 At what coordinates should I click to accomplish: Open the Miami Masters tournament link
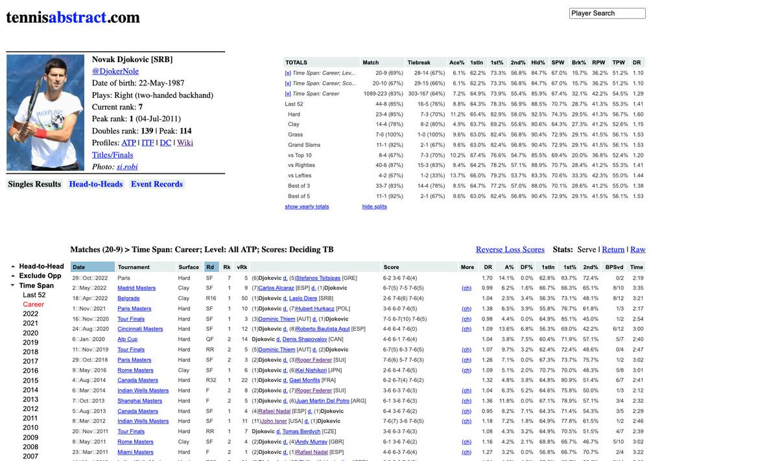tap(136, 452)
